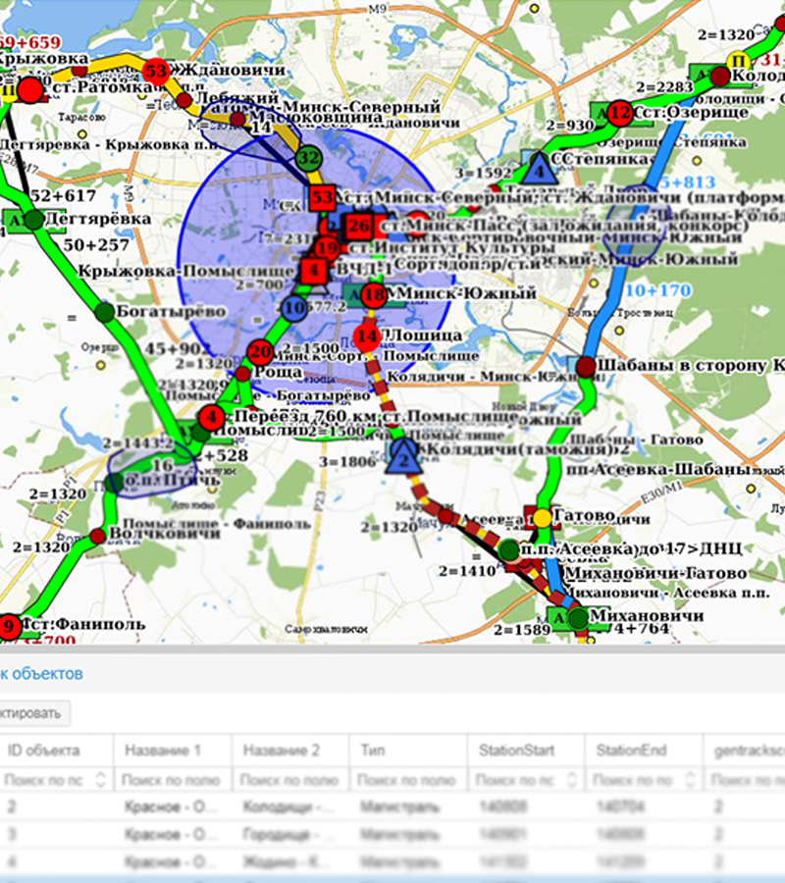
Task: Click red circle marker 53 near Ждановичи
Action: 155,72
